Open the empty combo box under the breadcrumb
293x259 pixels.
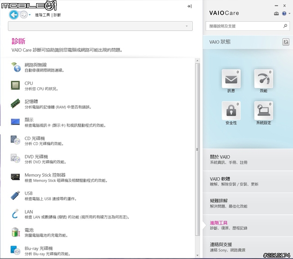pos(100,26)
